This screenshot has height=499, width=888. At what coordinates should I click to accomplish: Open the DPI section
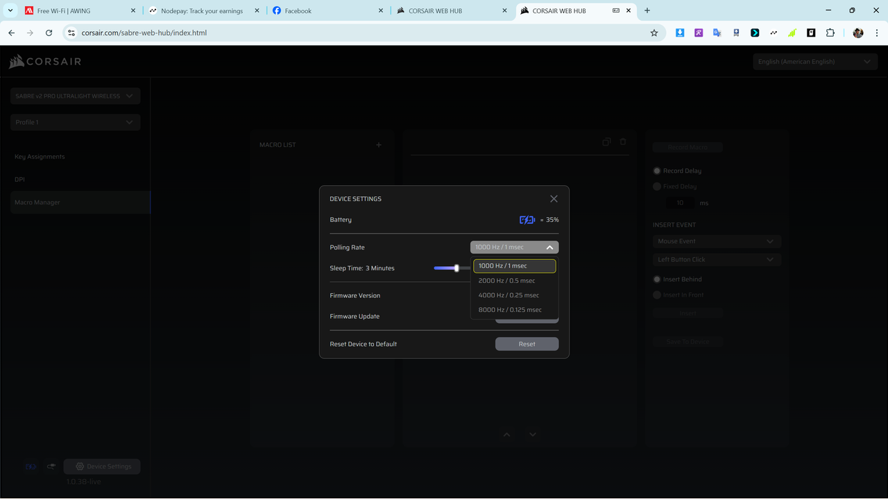click(19, 180)
